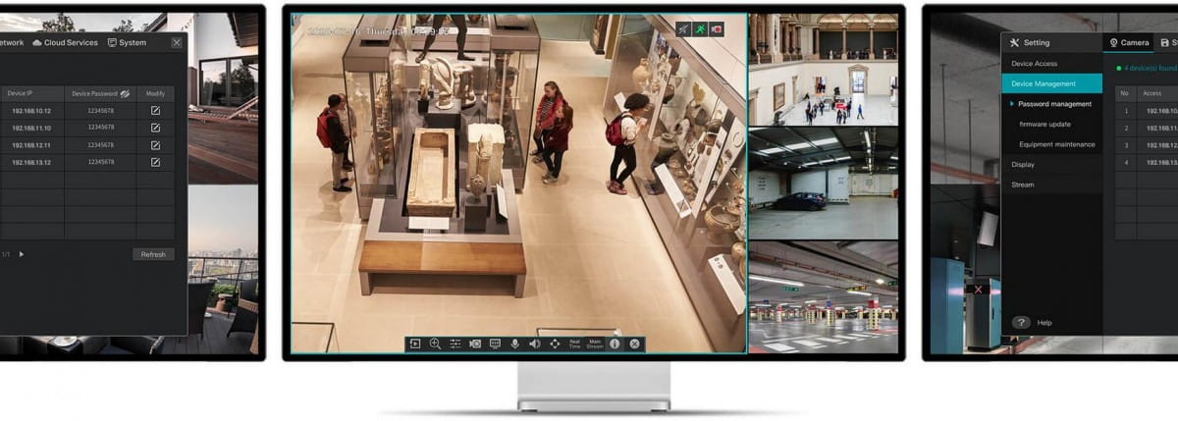
Task: Switch stream type via Main Stream
Action: (595, 343)
